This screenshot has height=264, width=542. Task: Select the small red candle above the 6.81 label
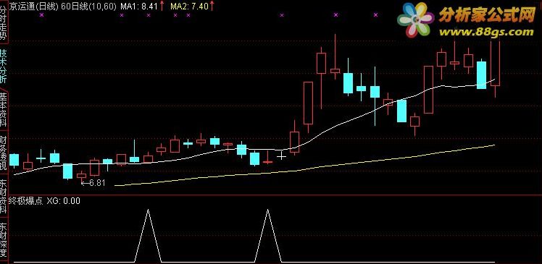(81, 175)
